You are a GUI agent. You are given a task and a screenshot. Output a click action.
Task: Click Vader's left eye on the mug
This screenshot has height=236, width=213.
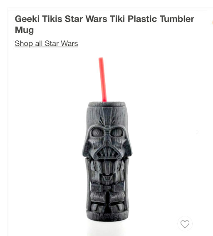pyautogui.click(x=98, y=132)
